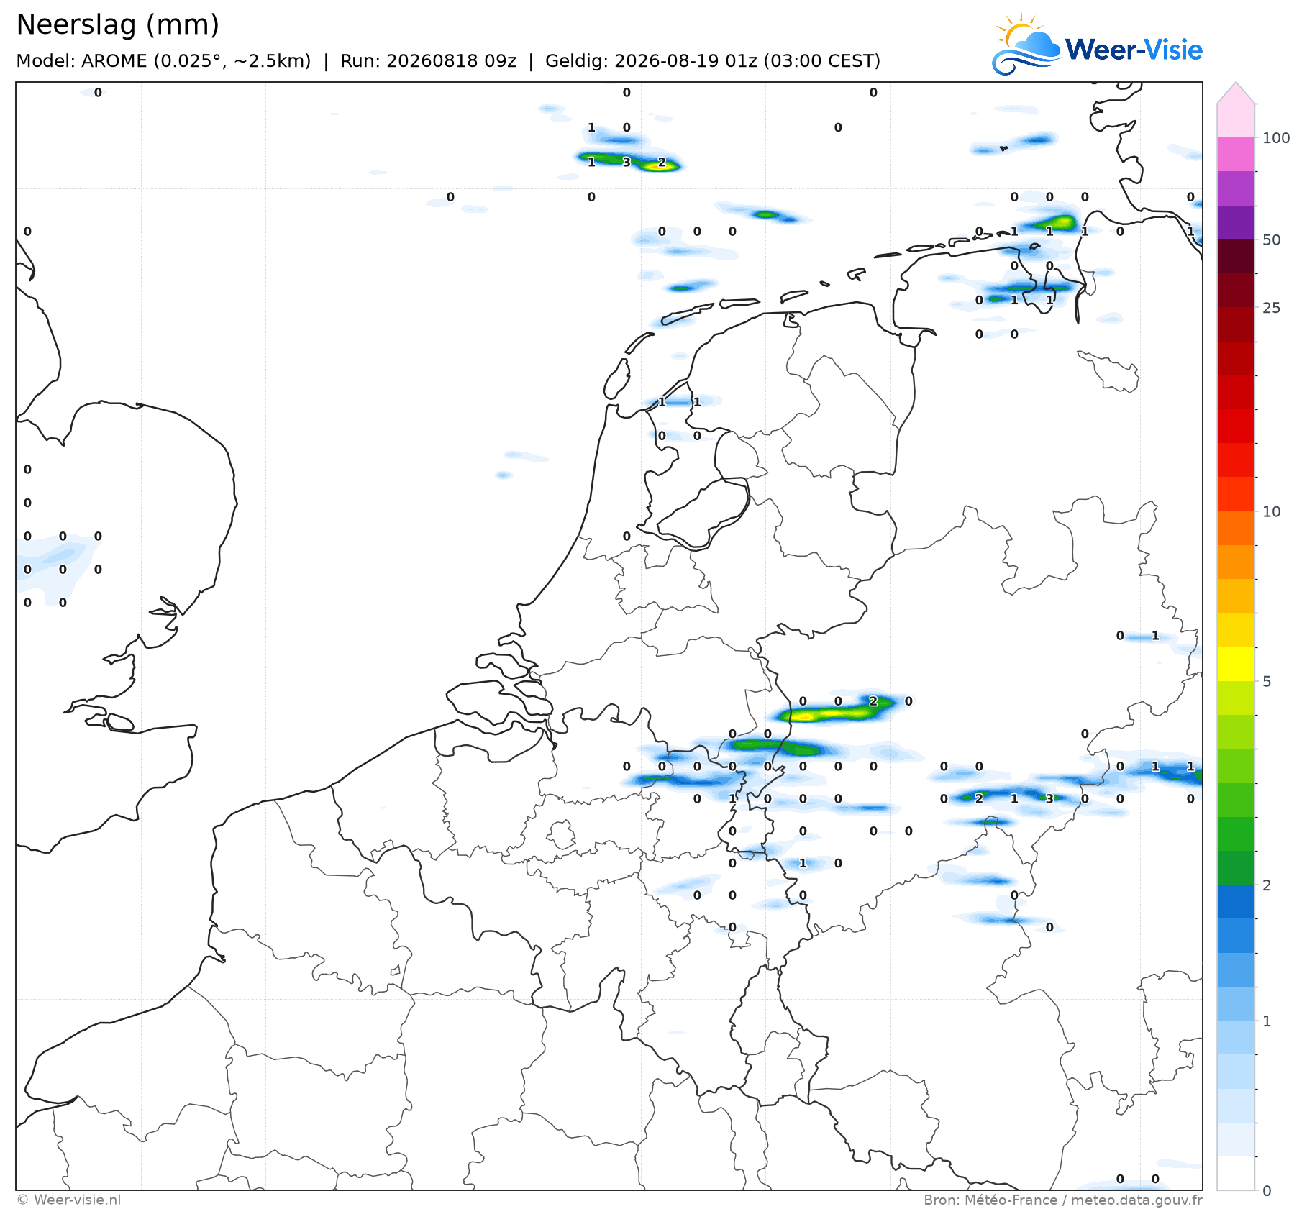Image resolution: width=1312 pixels, height=1209 pixels.
Task: Click the "100" label on the color scale
Action: tap(1276, 138)
